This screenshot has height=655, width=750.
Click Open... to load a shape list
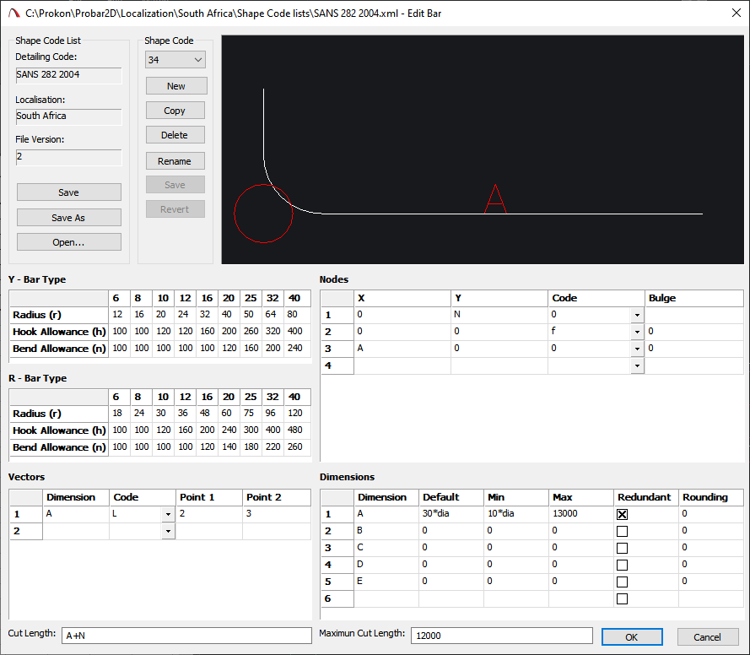pos(68,242)
